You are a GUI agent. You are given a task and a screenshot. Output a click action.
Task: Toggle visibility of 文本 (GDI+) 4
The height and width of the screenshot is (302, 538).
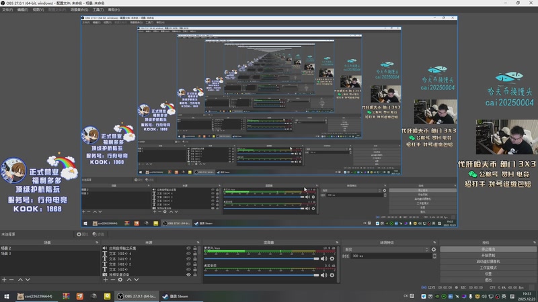[188, 254]
